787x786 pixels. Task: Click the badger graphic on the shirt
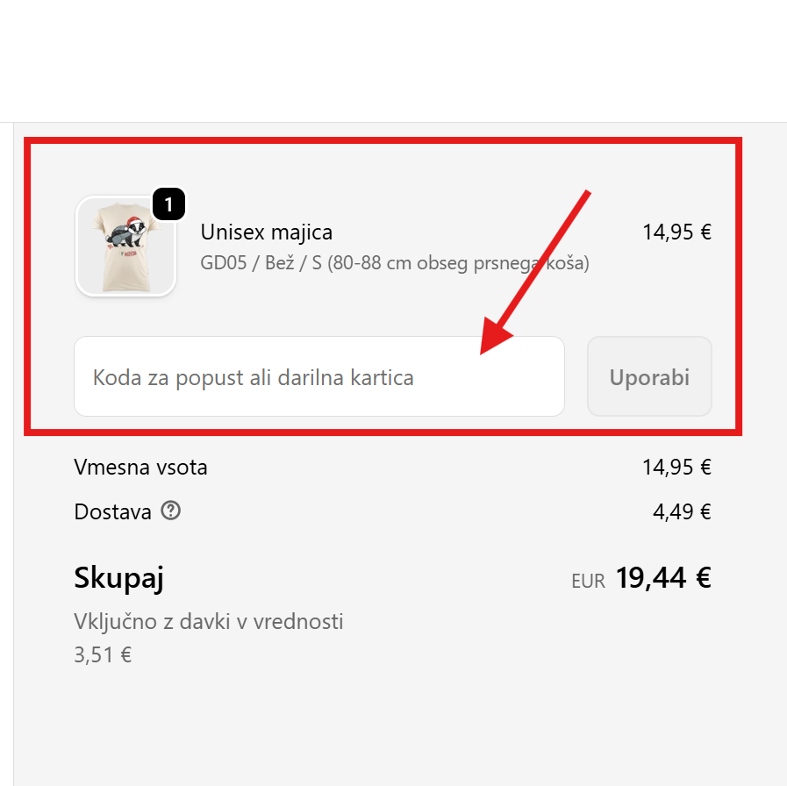126,234
